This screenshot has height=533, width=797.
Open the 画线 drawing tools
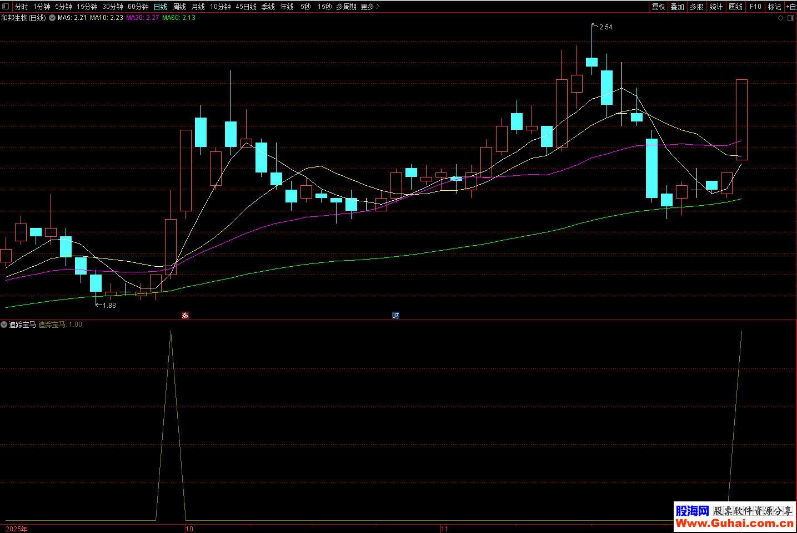(735, 7)
